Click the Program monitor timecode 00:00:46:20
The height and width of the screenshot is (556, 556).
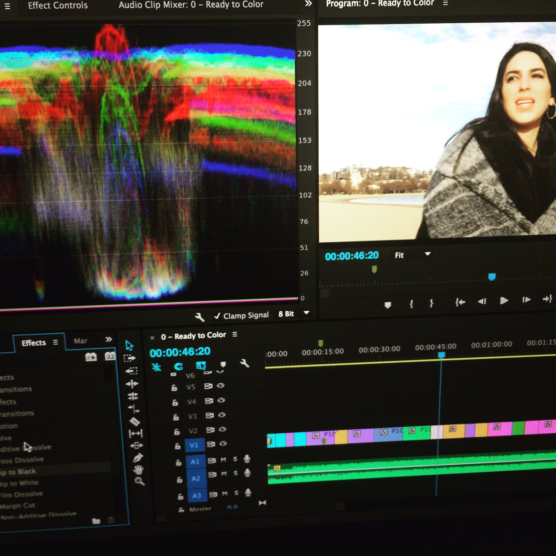[352, 256]
